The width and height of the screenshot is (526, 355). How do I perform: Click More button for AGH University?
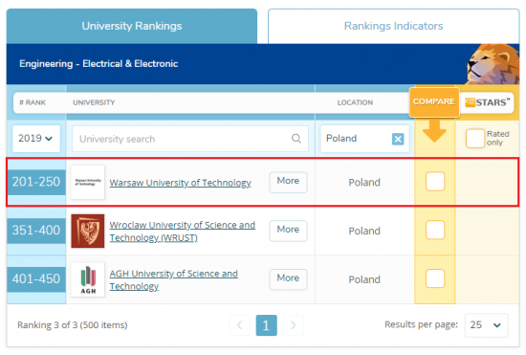pyautogui.click(x=288, y=278)
